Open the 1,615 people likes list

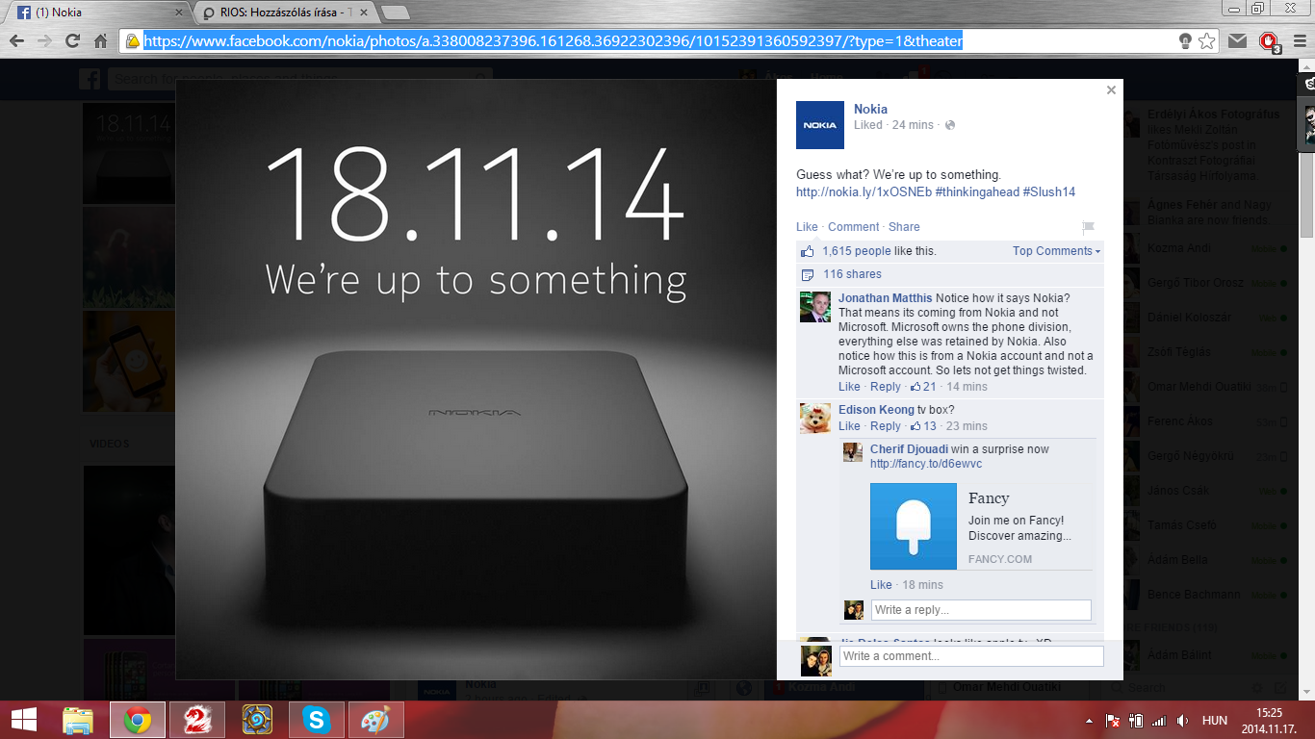tap(857, 251)
